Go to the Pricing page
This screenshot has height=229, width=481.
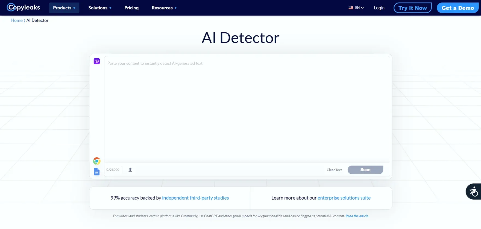click(131, 8)
